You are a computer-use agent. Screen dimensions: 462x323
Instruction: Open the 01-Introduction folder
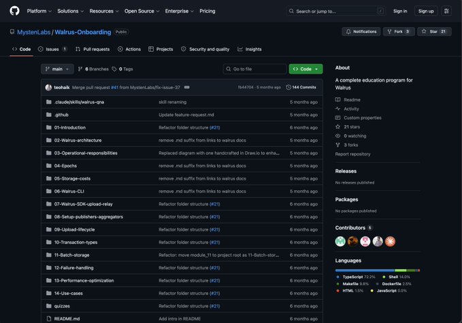tap(70, 127)
